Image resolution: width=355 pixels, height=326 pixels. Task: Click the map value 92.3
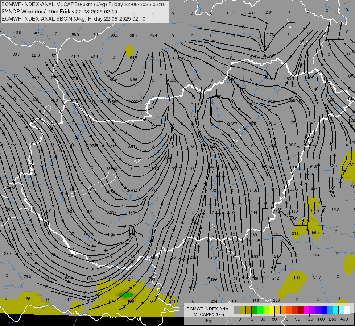(293, 145)
